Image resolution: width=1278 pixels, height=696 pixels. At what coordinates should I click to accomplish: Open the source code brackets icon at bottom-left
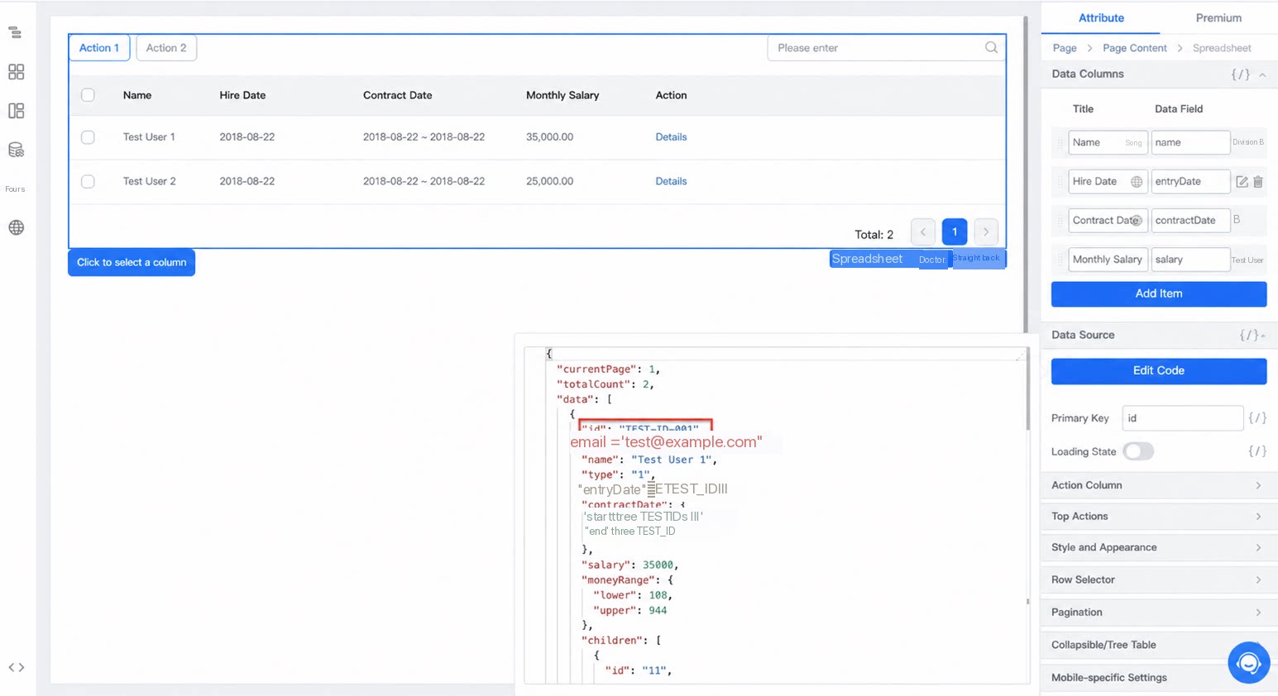pyautogui.click(x=16, y=667)
